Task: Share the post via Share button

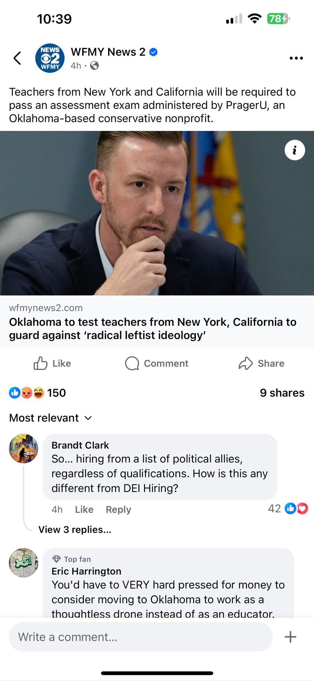Action: tap(261, 363)
